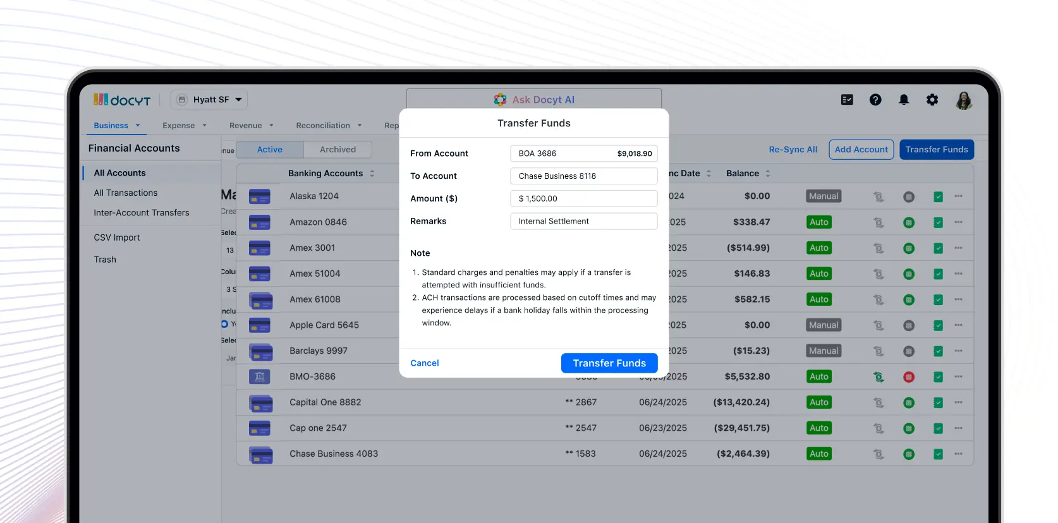Click the BMO-3686 bank building icon
Image resolution: width=1058 pixels, height=523 pixels.
point(260,377)
